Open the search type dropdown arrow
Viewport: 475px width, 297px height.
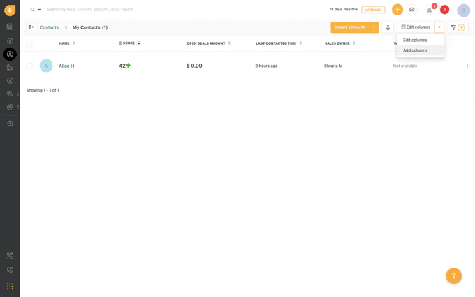coord(40,10)
